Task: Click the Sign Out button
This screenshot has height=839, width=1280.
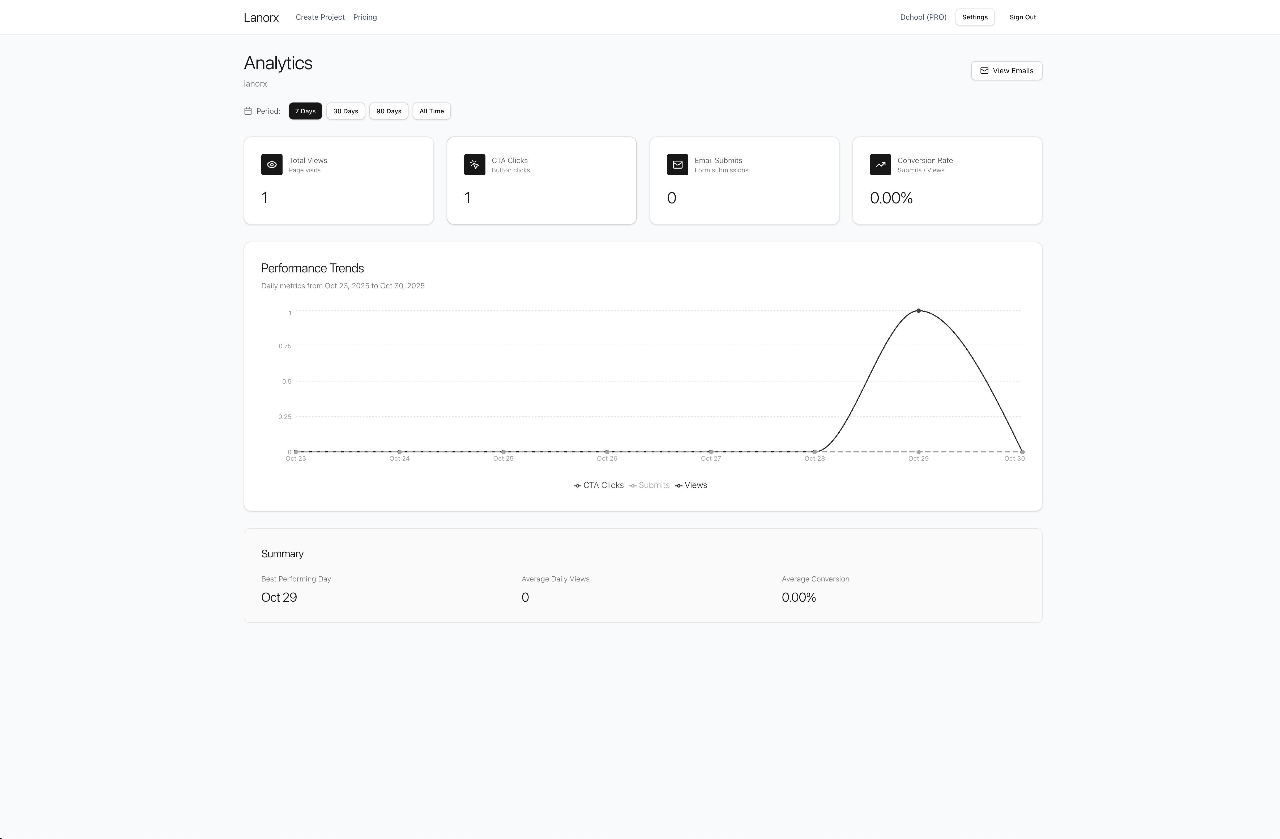Action: [x=1022, y=17]
